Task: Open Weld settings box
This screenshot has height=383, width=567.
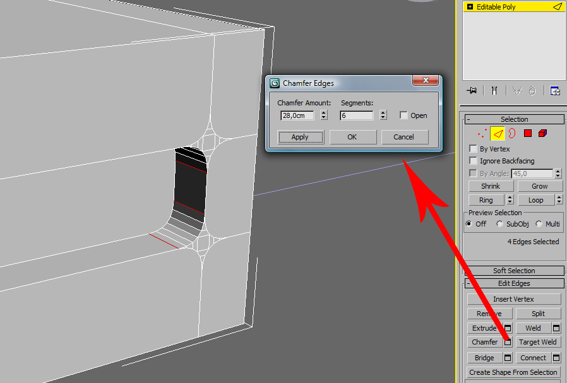Action: point(556,328)
